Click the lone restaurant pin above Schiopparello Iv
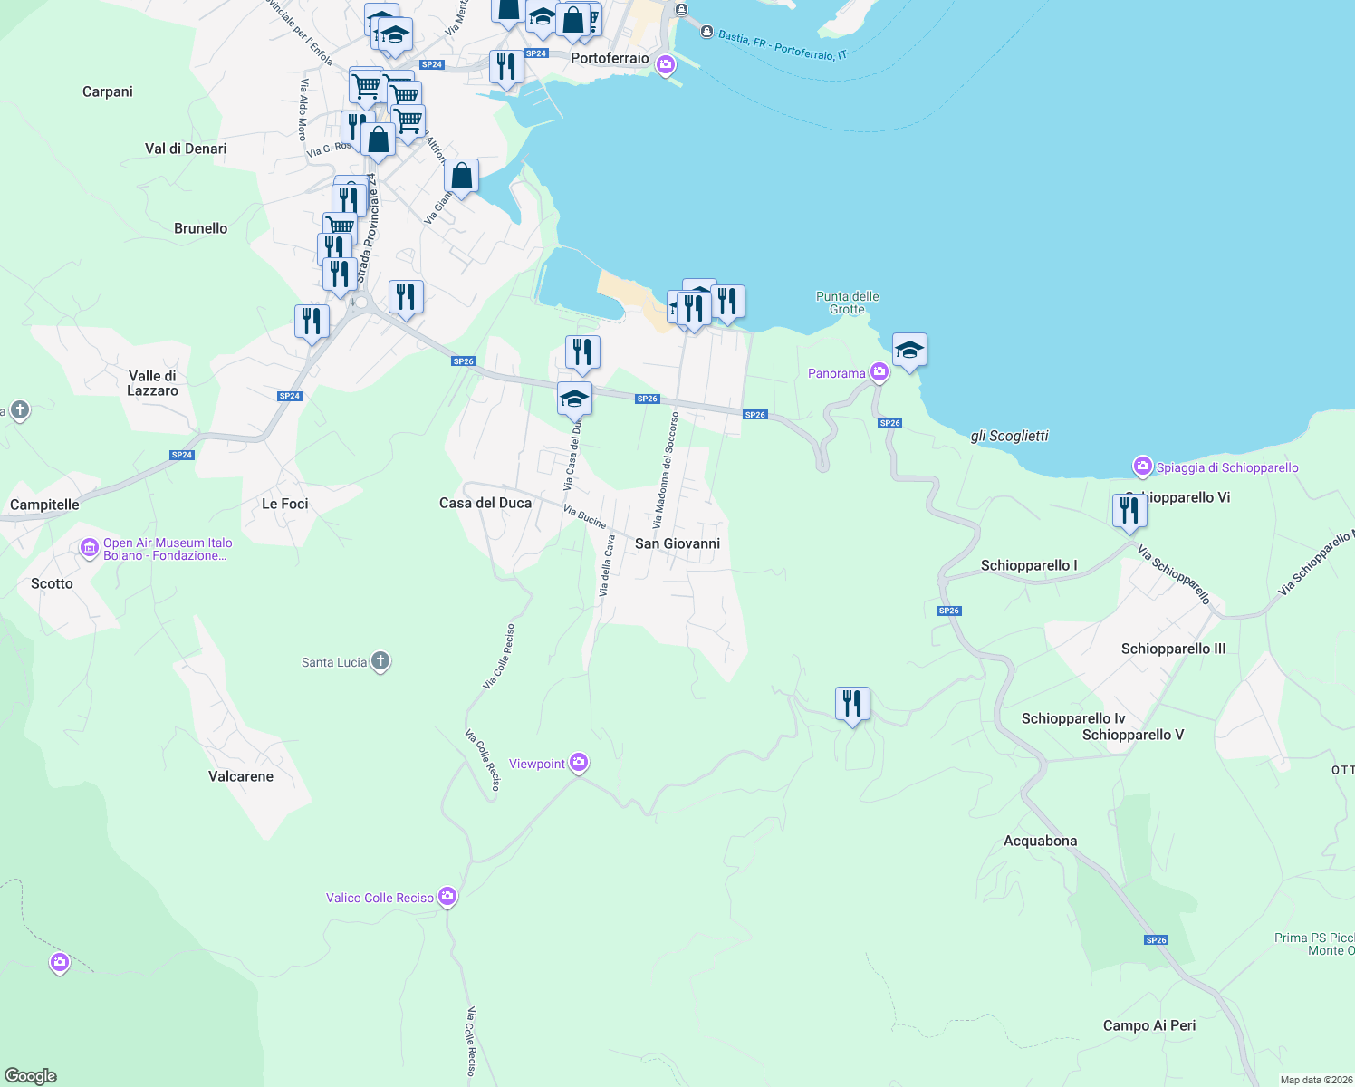 click(x=850, y=703)
